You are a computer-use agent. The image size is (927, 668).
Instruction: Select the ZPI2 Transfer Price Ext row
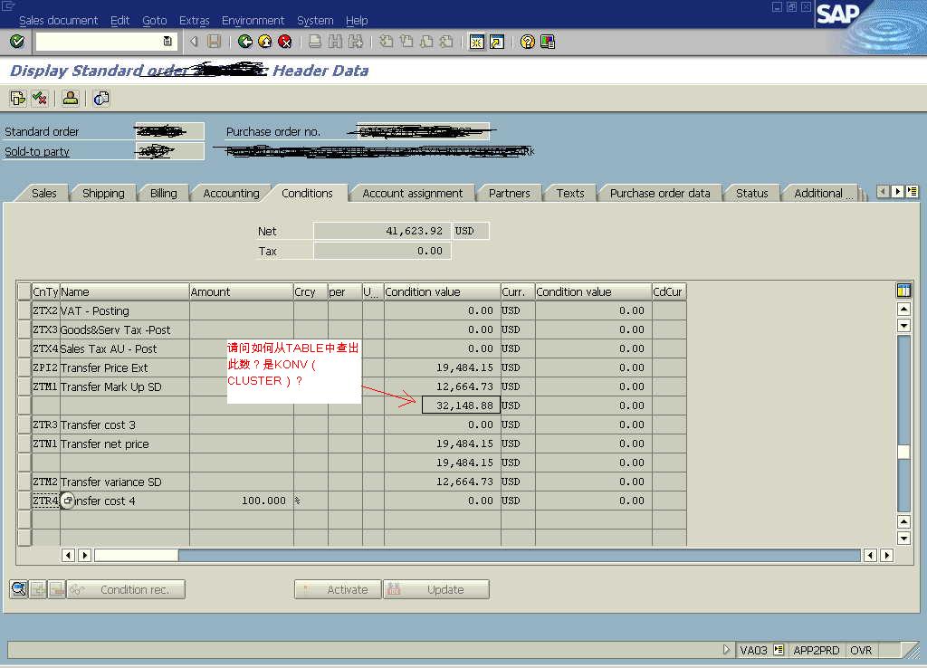24,367
